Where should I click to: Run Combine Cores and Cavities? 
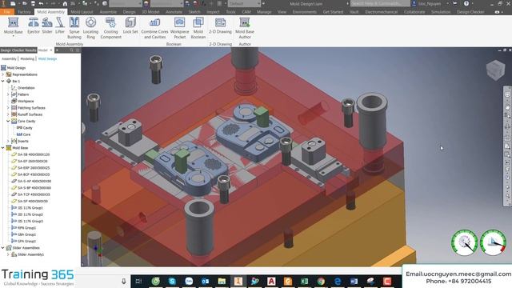click(x=154, y=28)
